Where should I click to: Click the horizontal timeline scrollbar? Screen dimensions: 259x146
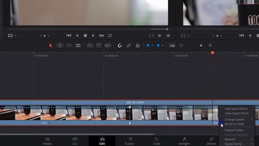tap(77, 134)
